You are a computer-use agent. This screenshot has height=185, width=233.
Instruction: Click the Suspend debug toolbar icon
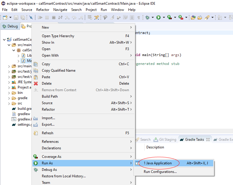point(47,17)
